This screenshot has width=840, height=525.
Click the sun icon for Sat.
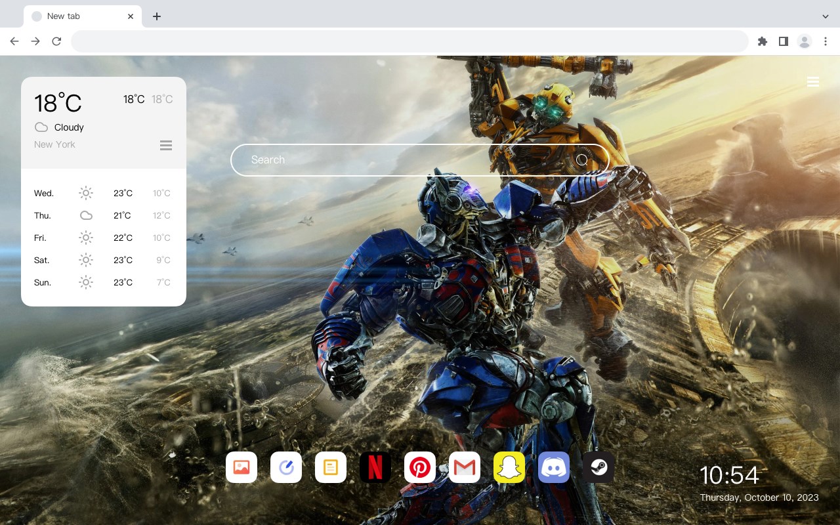(86, 260)
